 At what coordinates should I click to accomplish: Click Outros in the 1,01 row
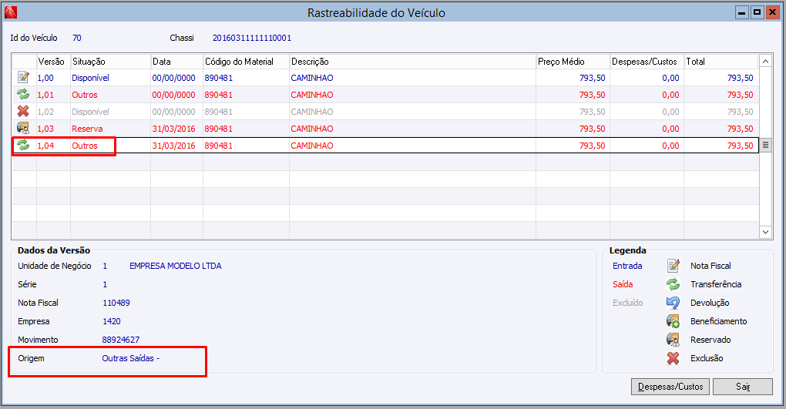[84, 95]
